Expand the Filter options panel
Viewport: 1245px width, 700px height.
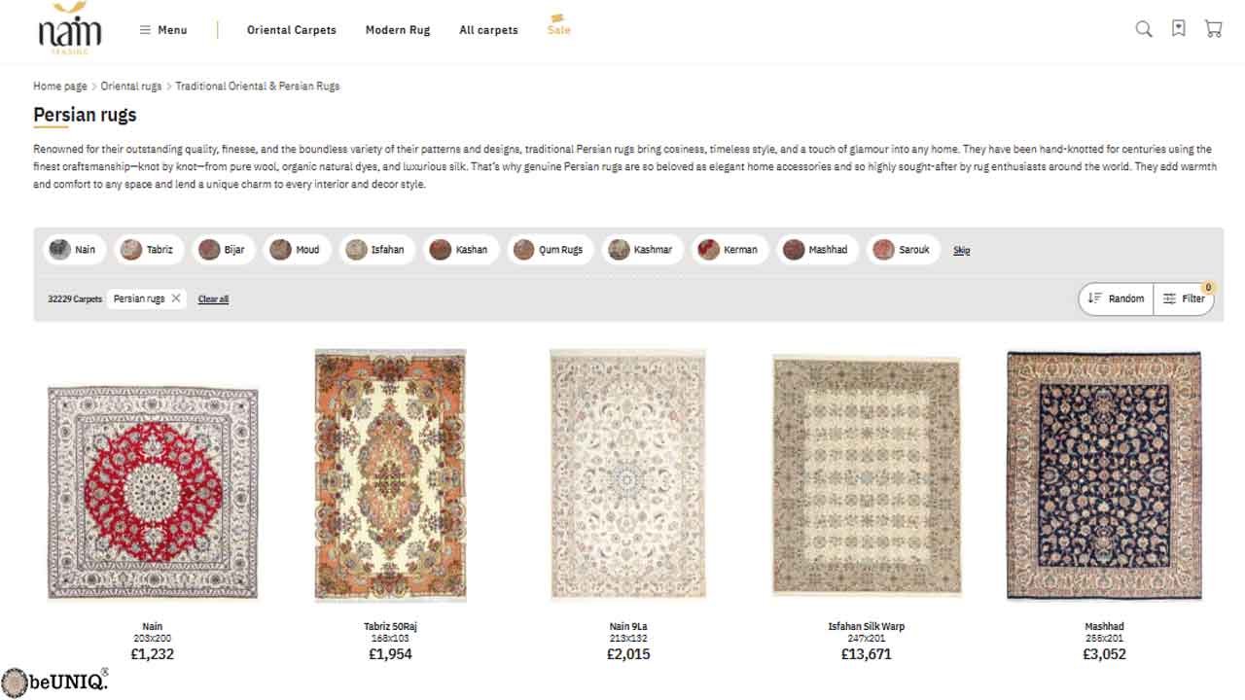[x=1184, y=298]
